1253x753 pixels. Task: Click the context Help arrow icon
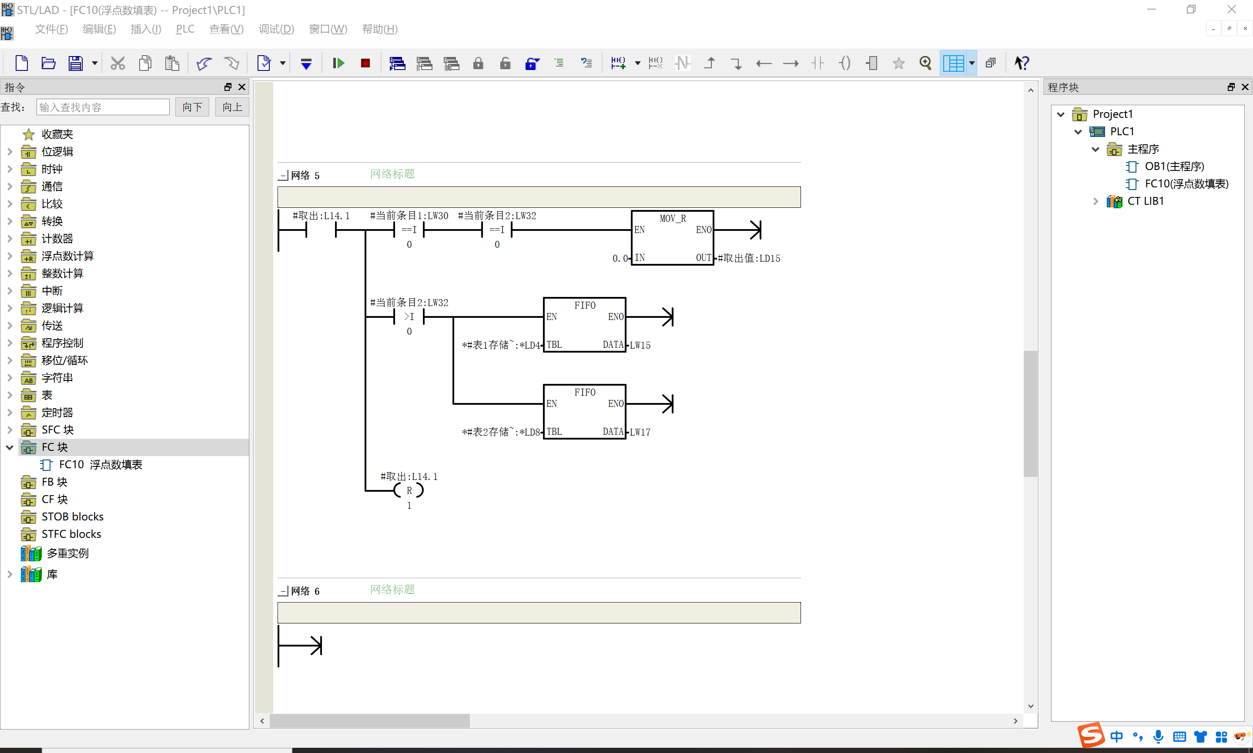1021,63
